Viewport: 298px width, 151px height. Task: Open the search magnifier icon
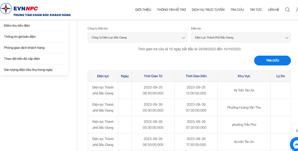[287, 10]
